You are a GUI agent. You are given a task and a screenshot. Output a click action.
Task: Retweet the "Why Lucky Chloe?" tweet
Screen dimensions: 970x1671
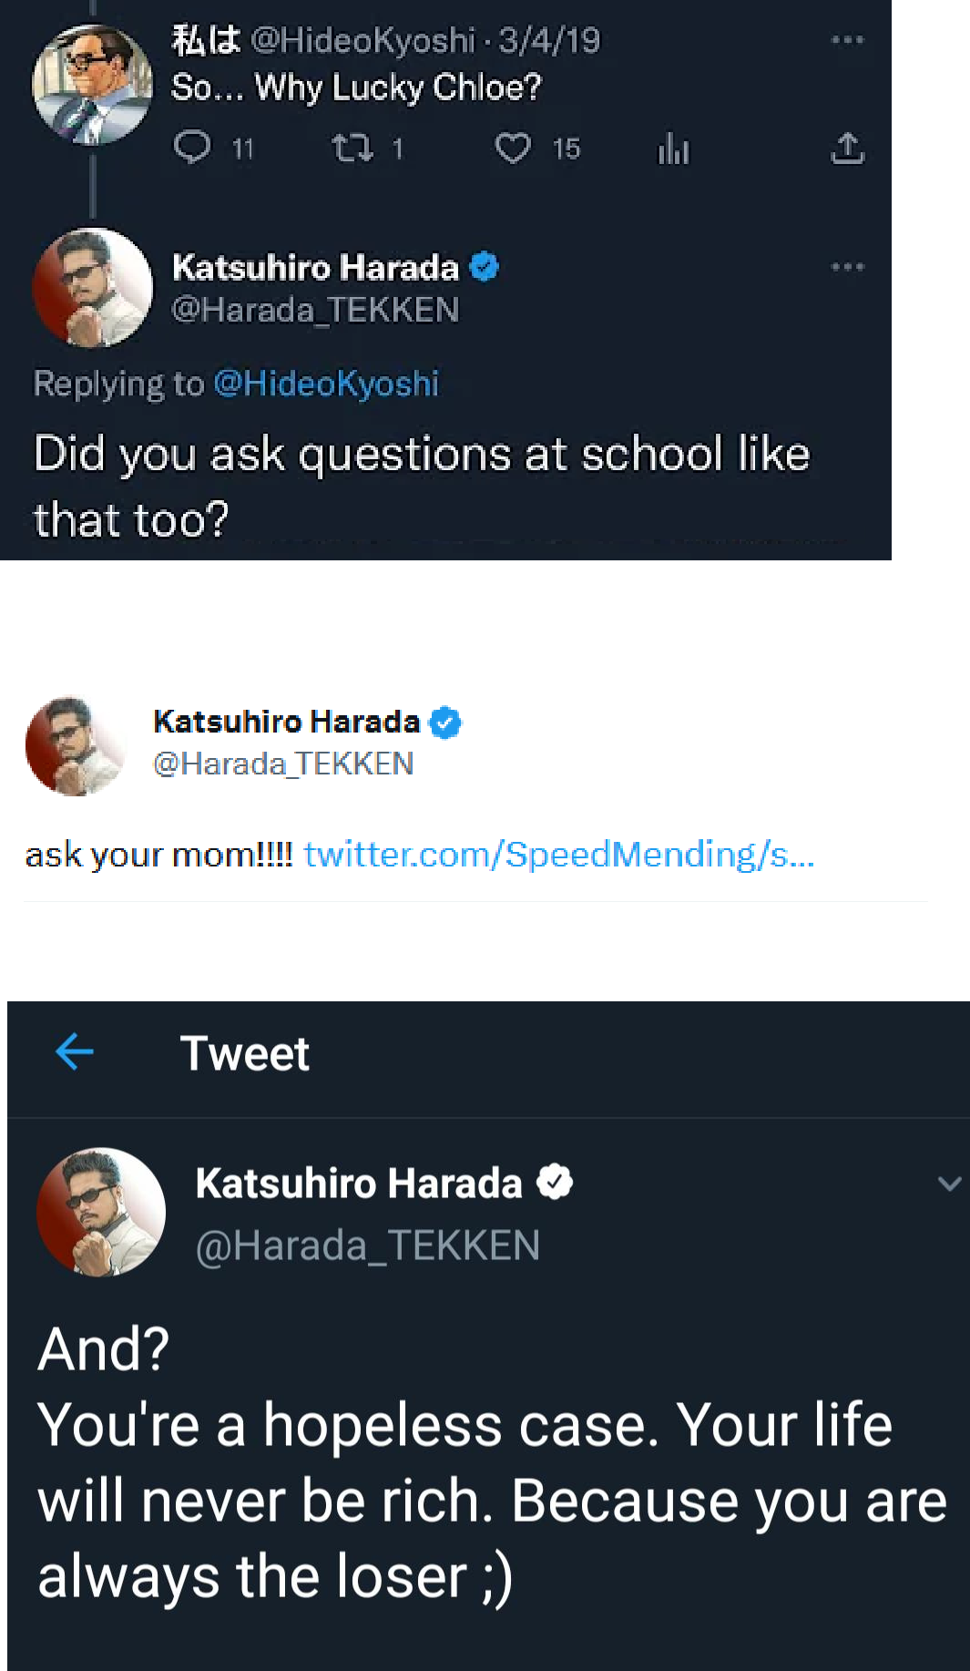(352, 148)
